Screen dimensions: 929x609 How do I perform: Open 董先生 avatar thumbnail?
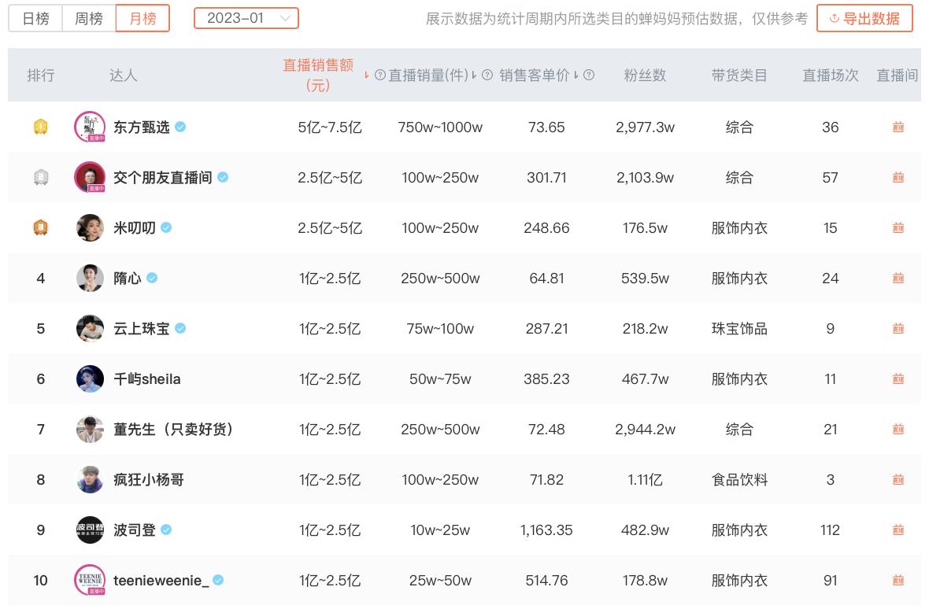tap(90, 429)
